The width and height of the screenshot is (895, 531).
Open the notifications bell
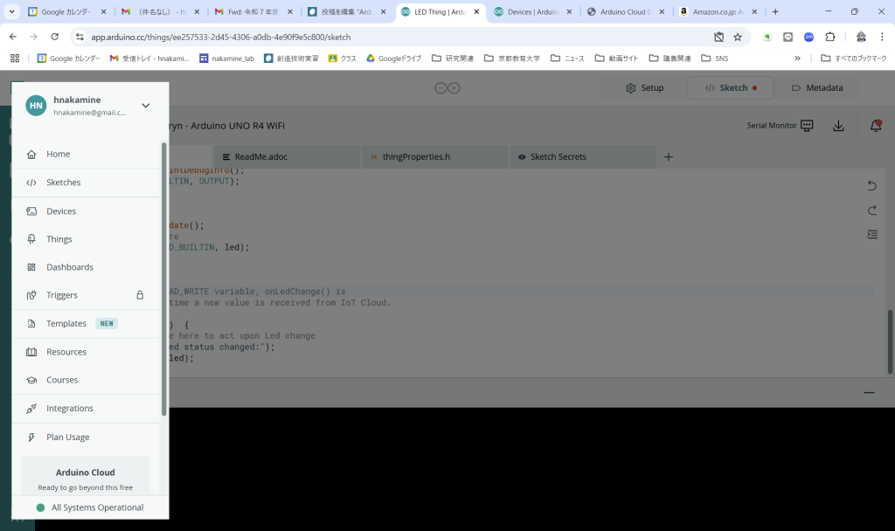coord(875,126)
